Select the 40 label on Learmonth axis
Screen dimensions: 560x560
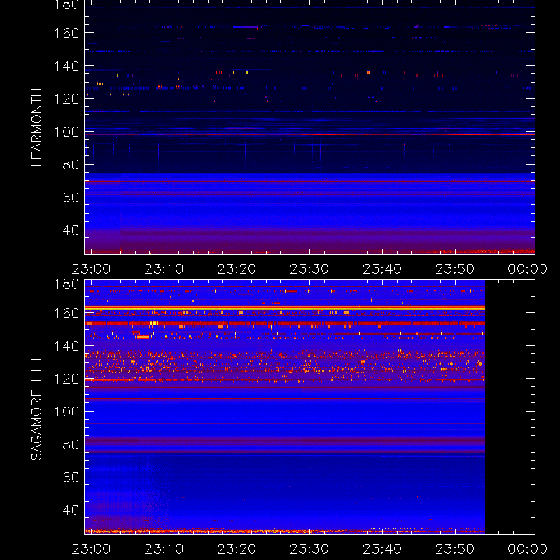click(x=71, y=230)
